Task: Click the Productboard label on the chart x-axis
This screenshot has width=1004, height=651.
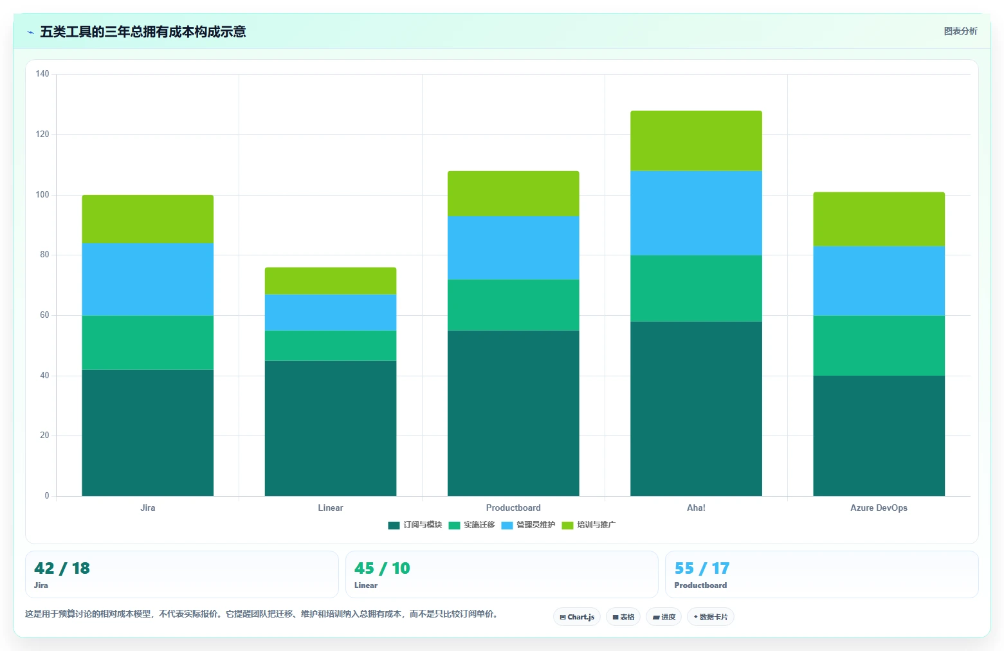Action: [513, 508]
